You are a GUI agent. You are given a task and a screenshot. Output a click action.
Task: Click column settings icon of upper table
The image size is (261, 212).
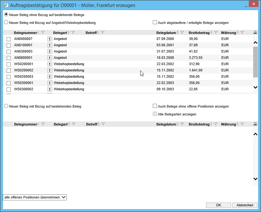[255, 32]
